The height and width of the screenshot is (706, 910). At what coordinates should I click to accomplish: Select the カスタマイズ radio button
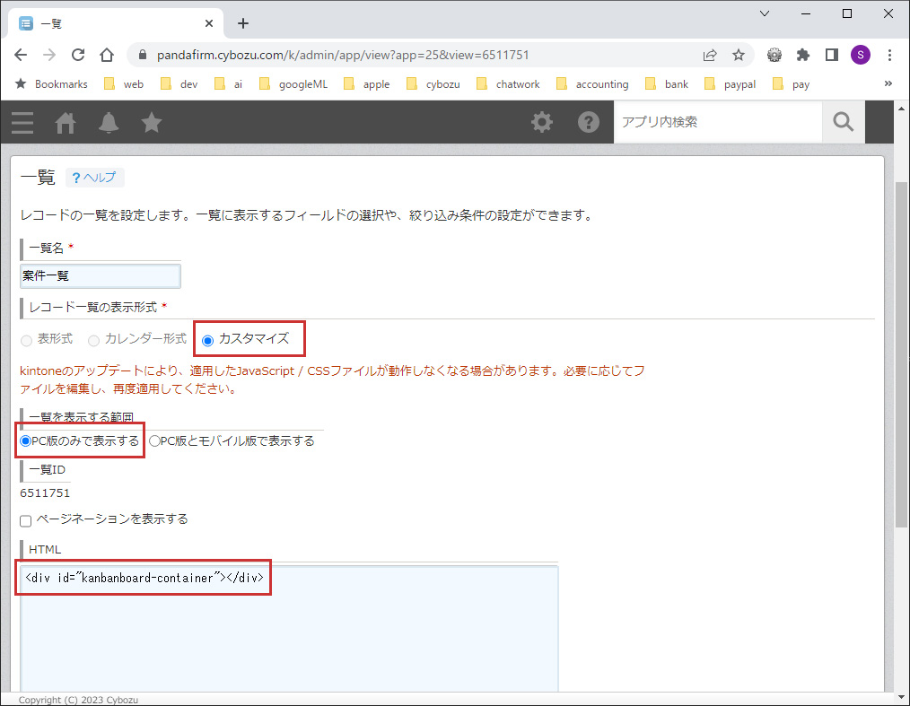pos(208,340)
